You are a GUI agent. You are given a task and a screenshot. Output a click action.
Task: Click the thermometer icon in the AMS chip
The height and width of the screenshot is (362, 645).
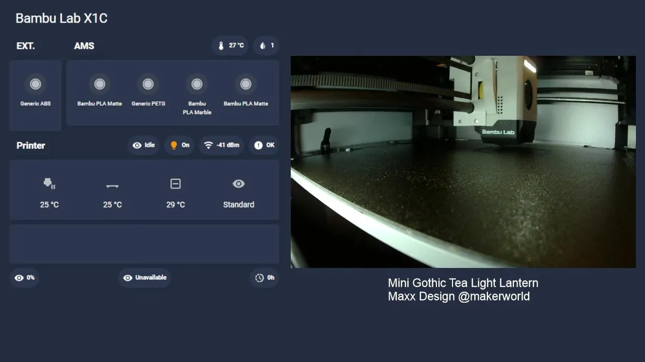pyautogui.click(x=221, y=46)
